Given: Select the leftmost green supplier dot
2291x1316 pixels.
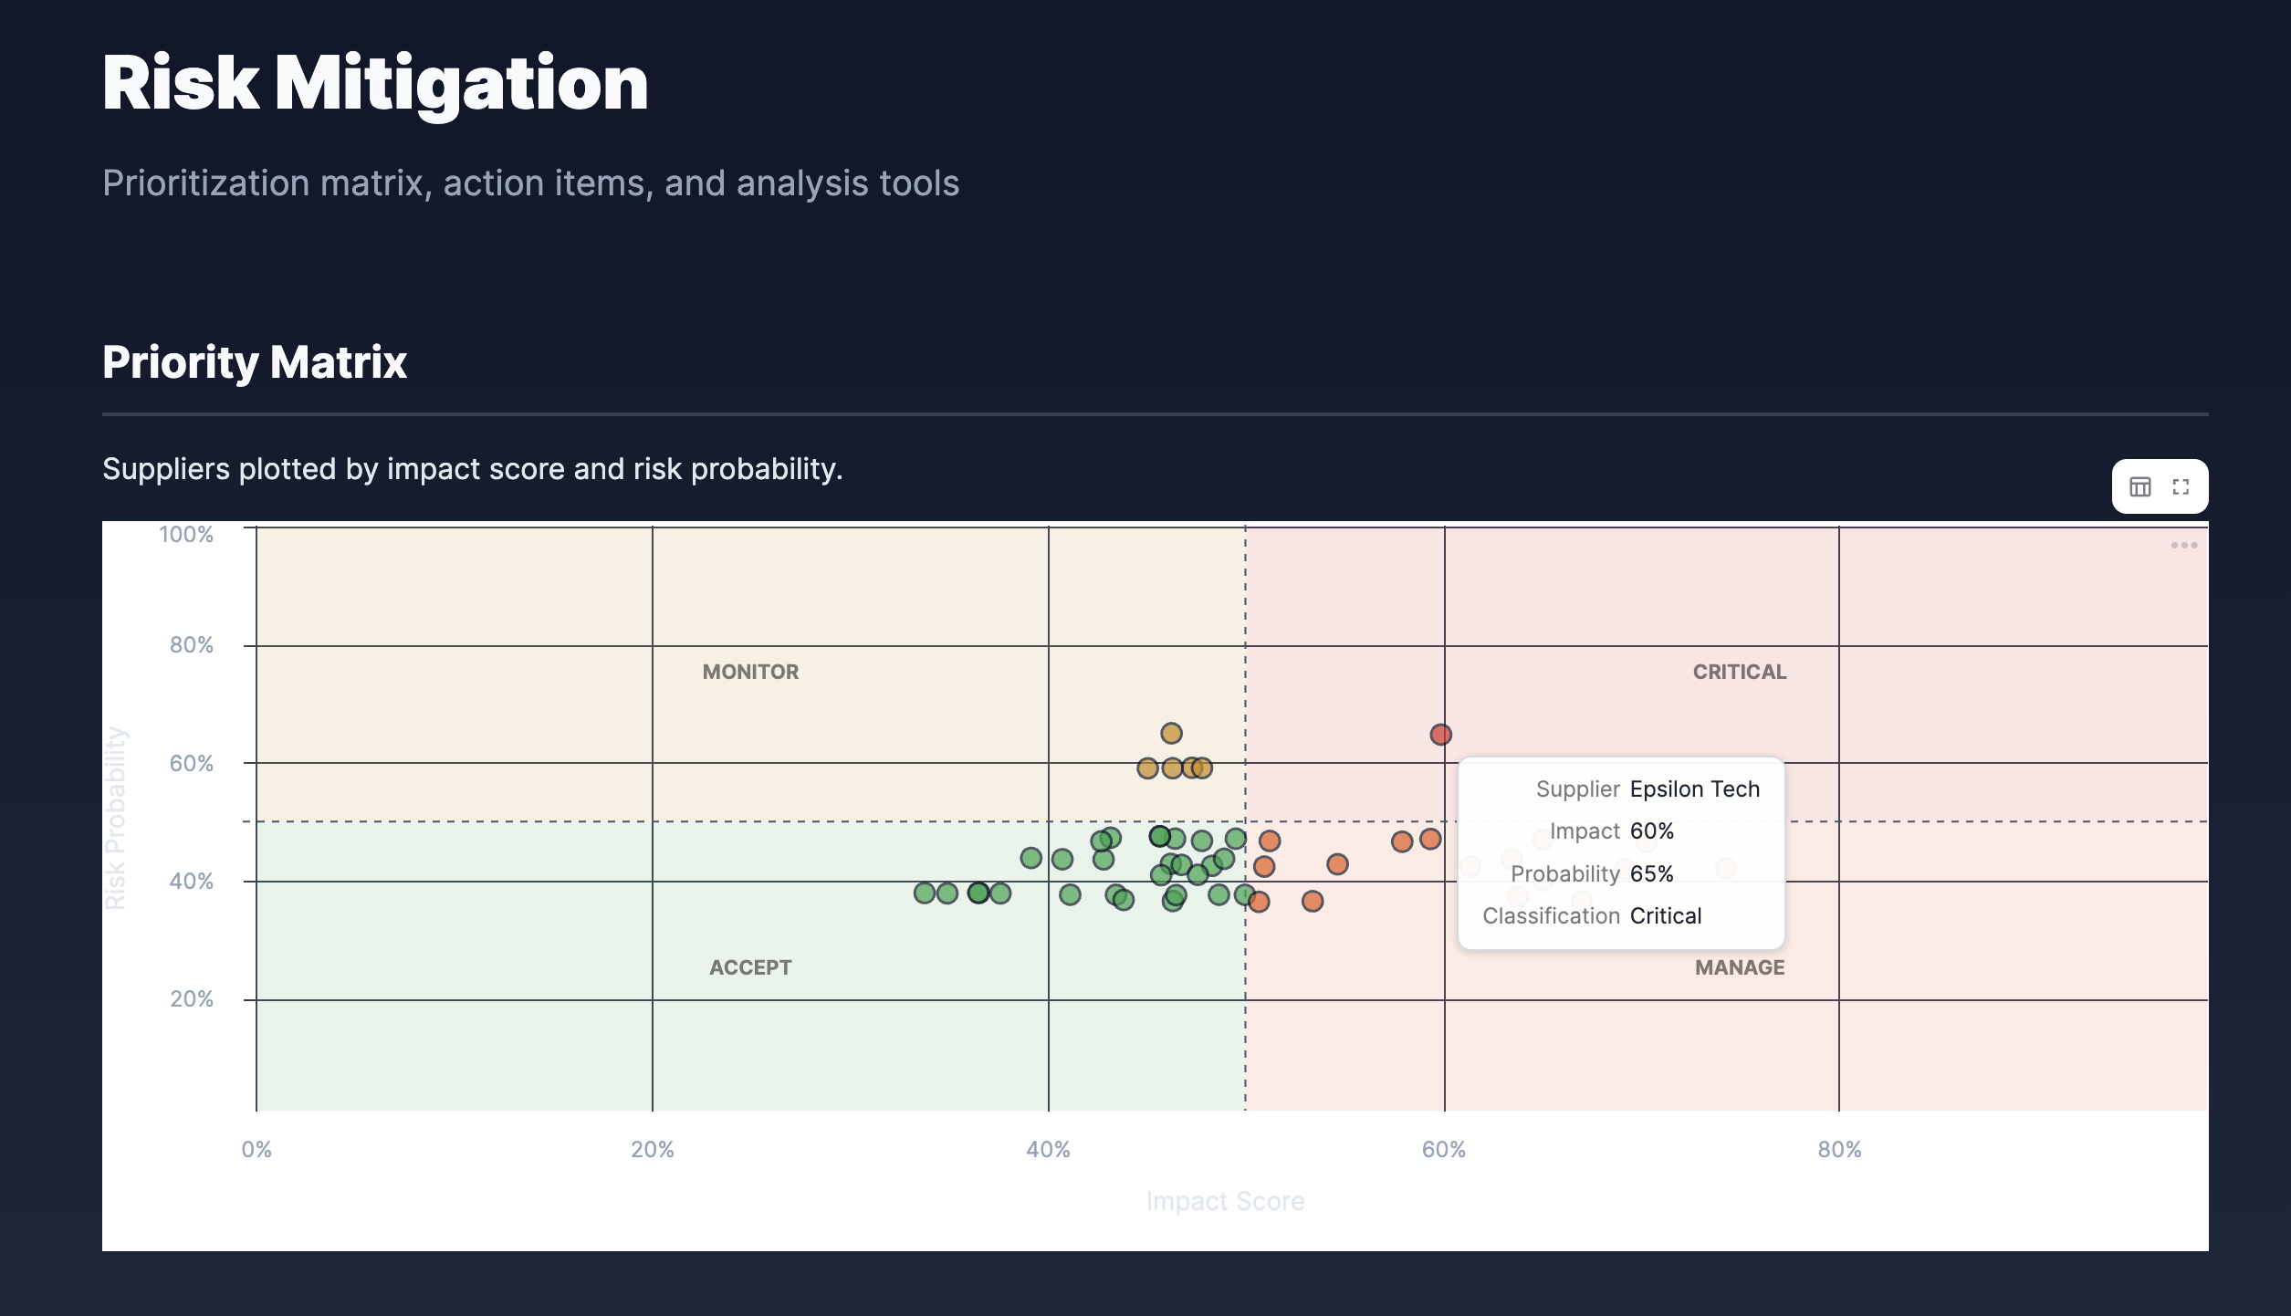Looking at the screenshot, I should (x=925, y=893).
